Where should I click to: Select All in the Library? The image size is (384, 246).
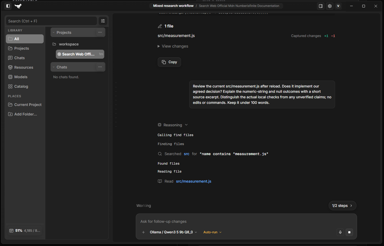[25, 39]
